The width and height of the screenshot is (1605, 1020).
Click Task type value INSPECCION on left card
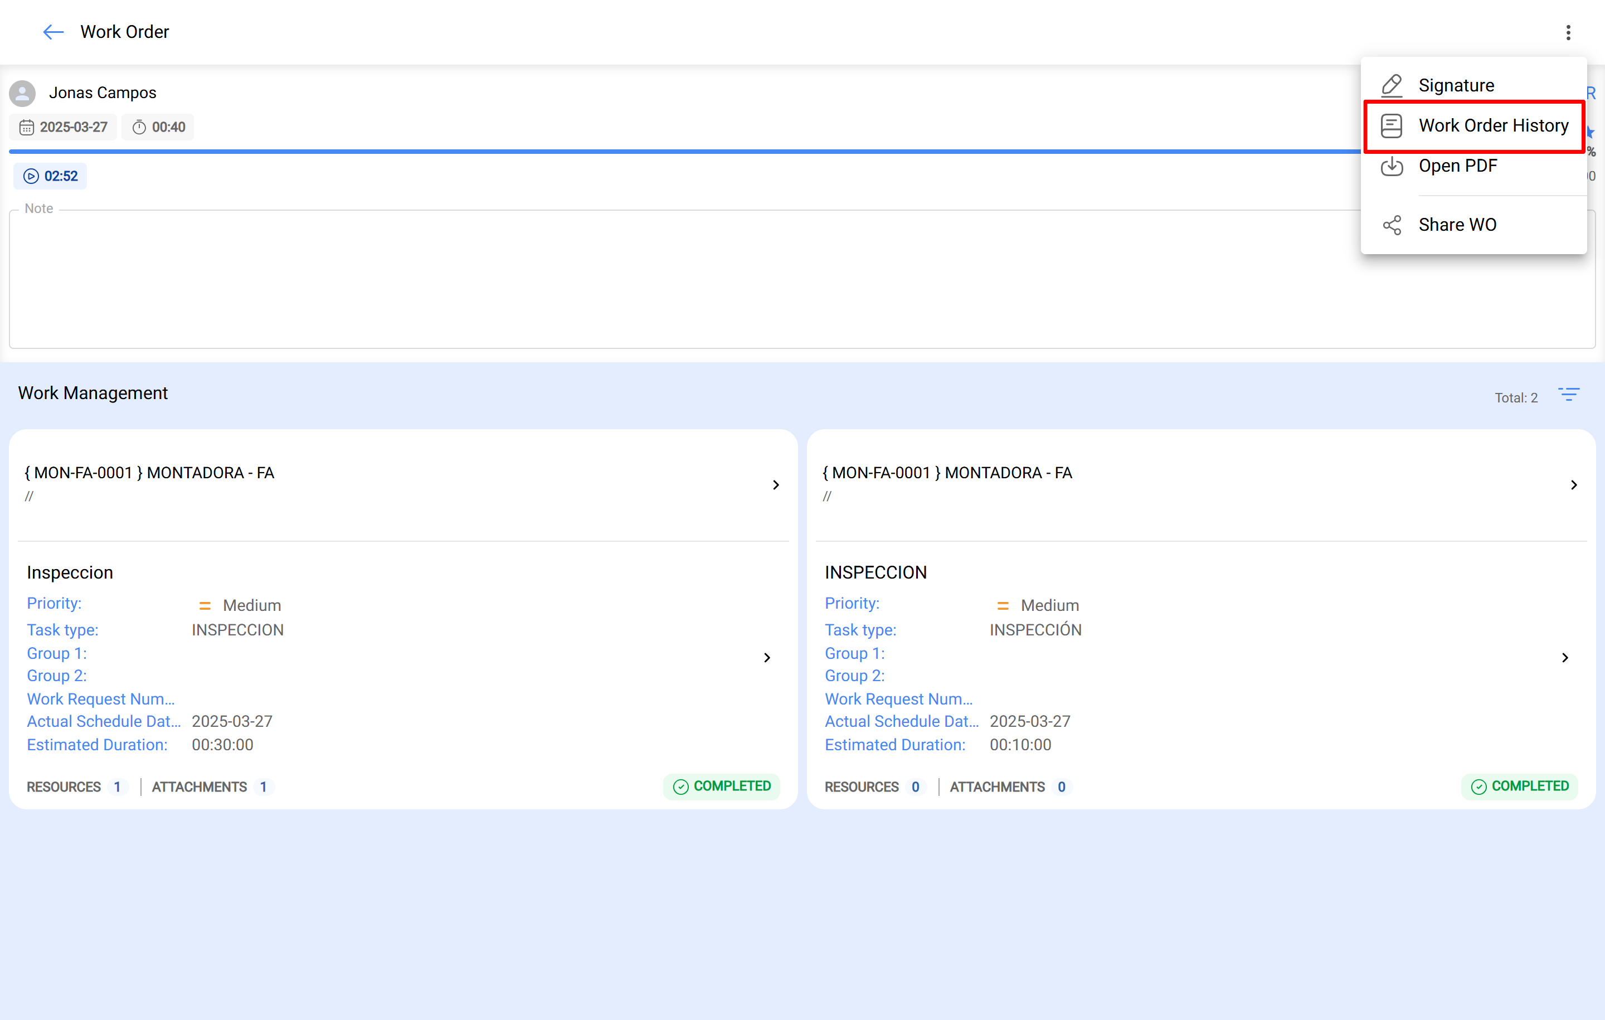(x=238, y=630)
